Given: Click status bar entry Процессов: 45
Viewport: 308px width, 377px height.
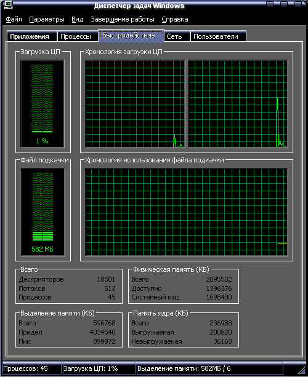Looking at the screenshot, I should click(32, 368).
